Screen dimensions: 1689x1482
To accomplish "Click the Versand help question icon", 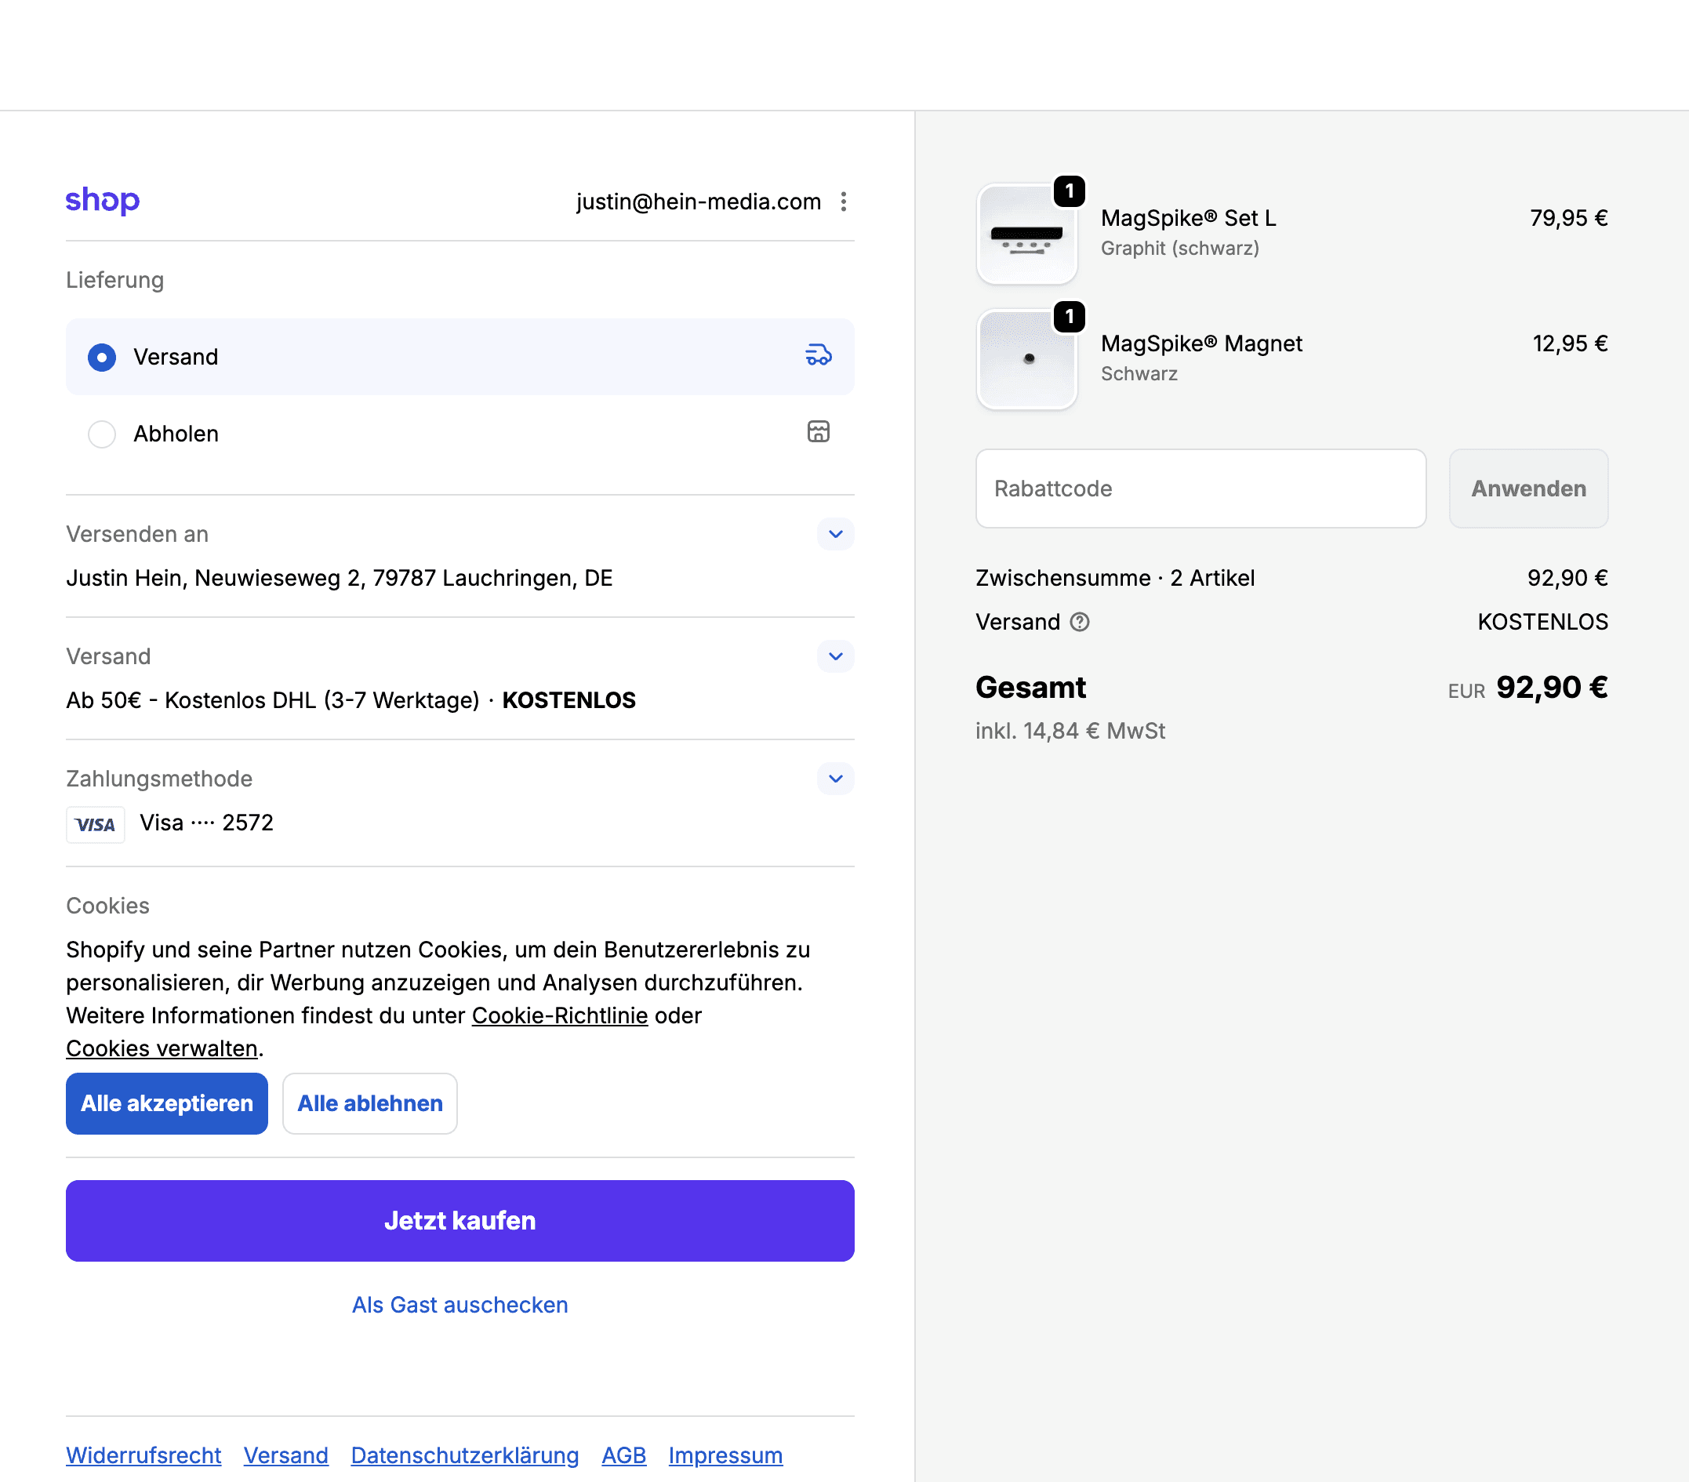I will [1079, 622].
